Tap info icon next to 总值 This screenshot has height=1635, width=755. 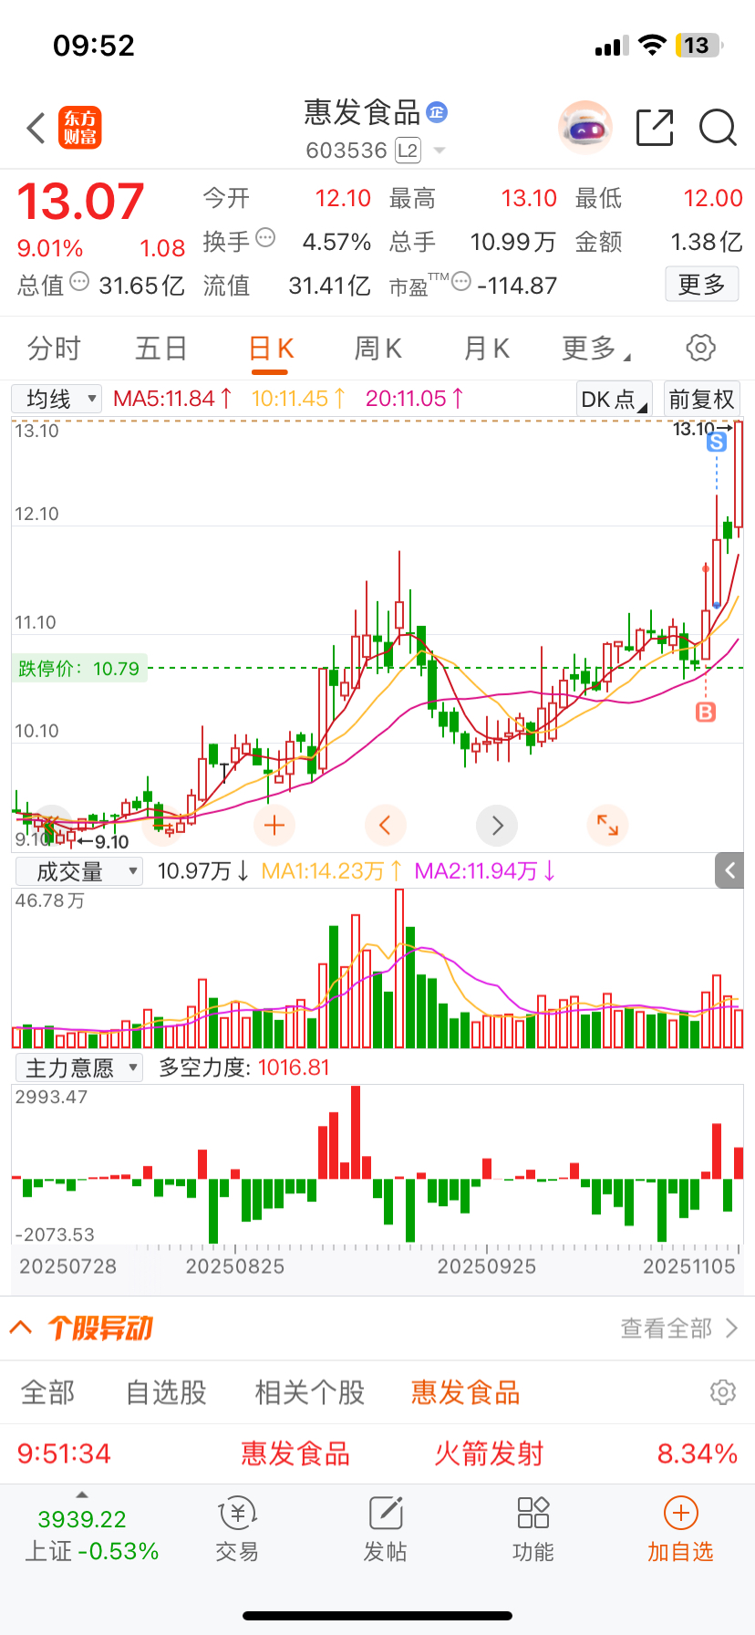point(79,282)
